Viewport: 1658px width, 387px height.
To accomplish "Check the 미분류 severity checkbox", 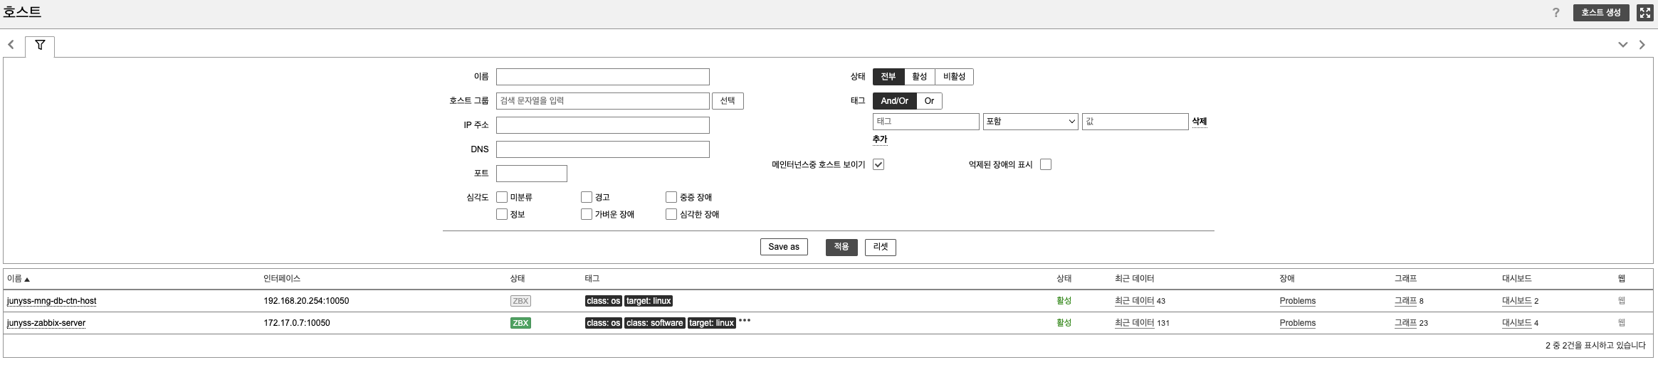I will [x=502, y=197].
